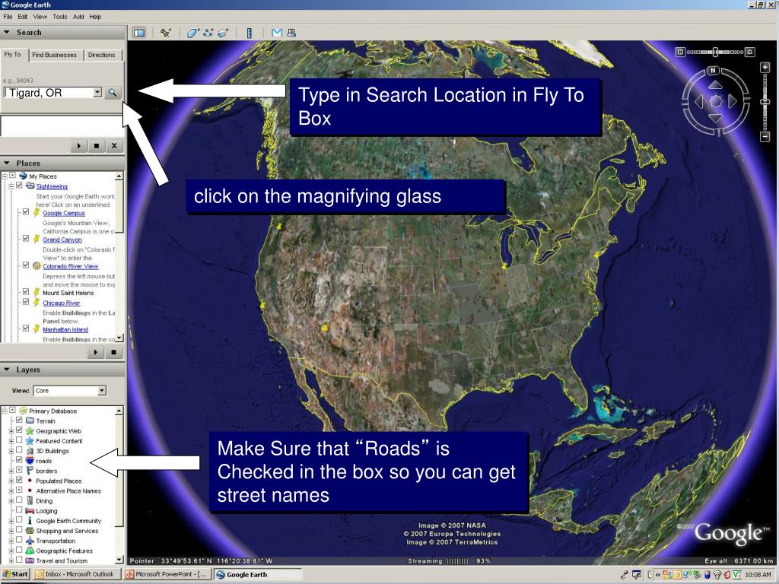
Task: Pan the view left with compass arrow
Action: [699, 102]
